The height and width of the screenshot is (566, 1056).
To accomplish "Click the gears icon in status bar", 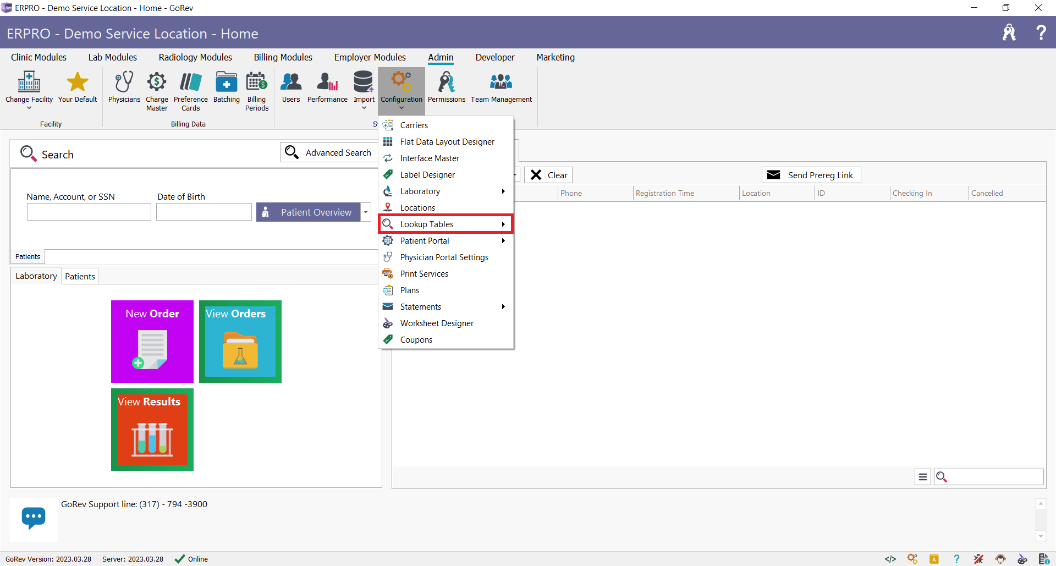I will [x=912, y=559].
